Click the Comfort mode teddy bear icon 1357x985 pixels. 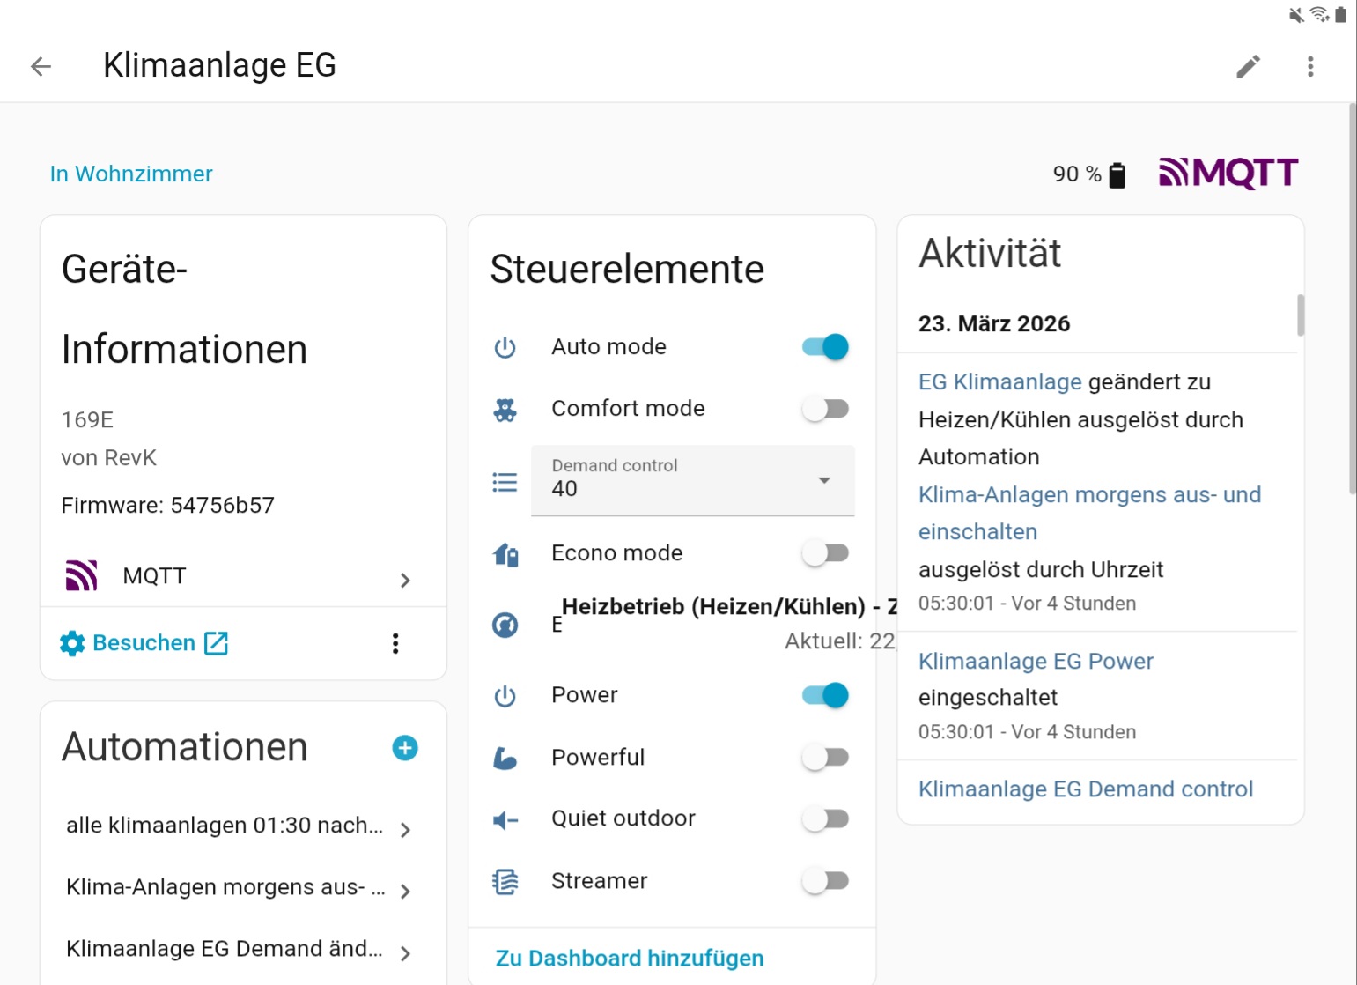click(x=505, y=409)
